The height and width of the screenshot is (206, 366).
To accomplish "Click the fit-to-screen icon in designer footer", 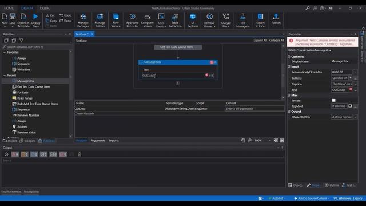I will click(276, 140).
